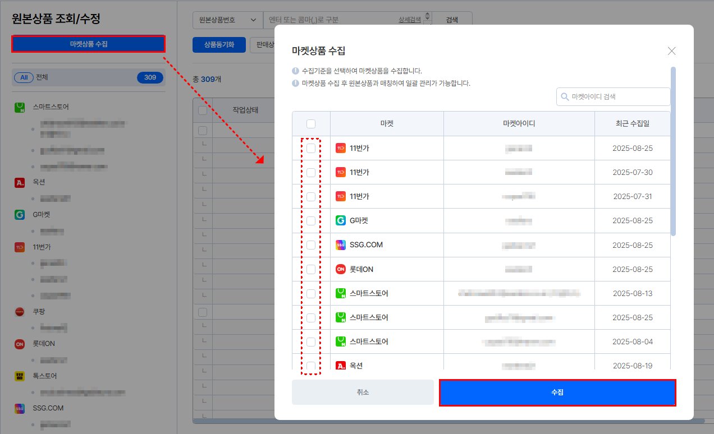Click the 11번가 logo in the 2025-07-30 row

pos(340,172)
